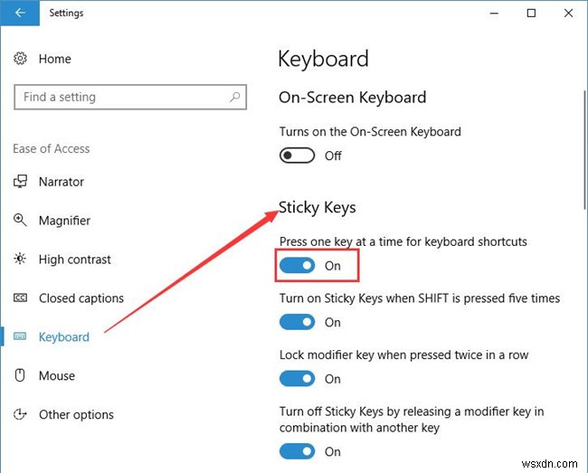Go to Closed captions section

point(81,298)
